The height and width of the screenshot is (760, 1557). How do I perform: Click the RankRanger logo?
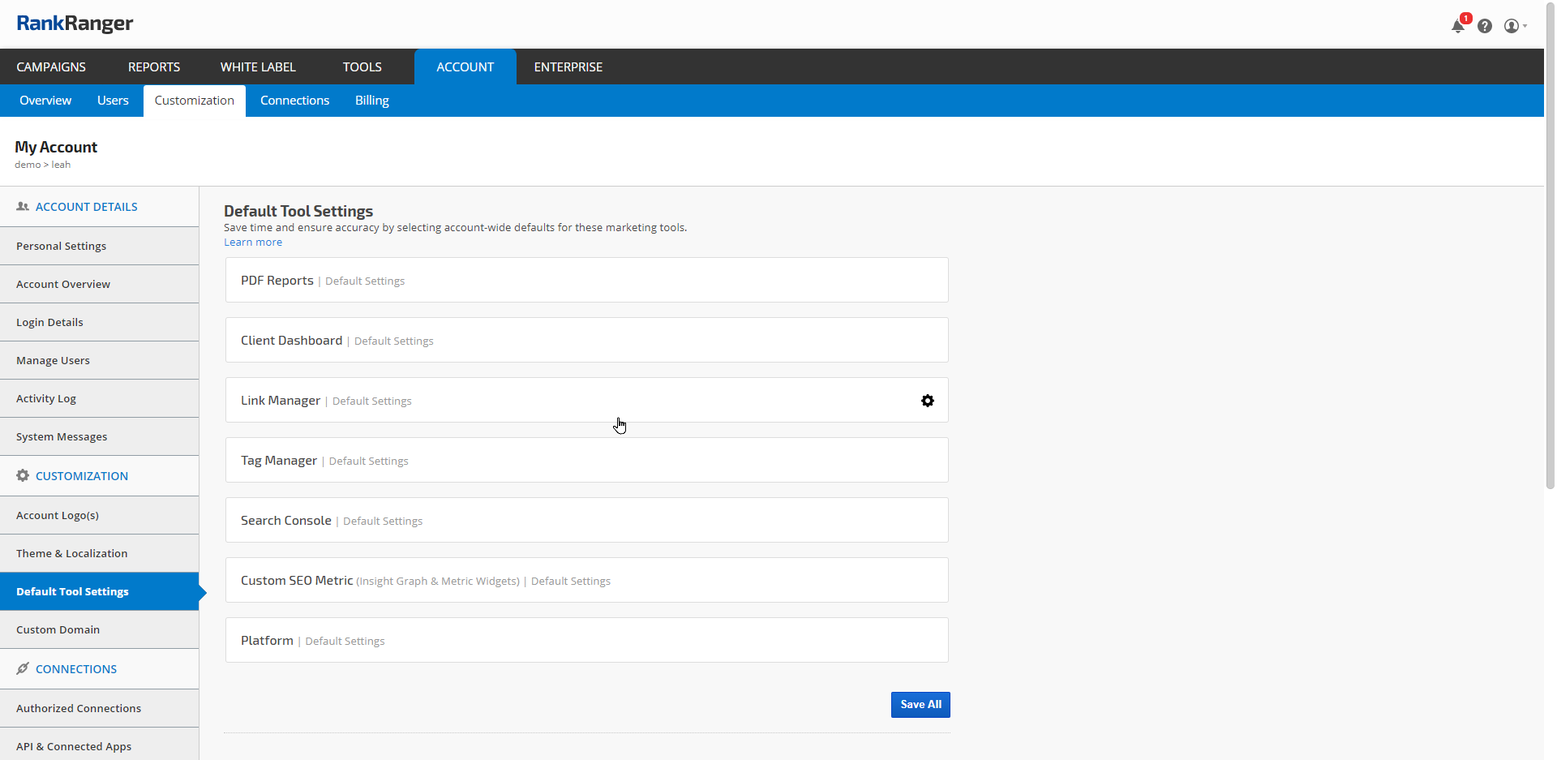75,24
